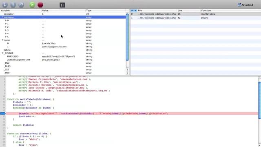Select the _GET variable row

pos(63,69)
